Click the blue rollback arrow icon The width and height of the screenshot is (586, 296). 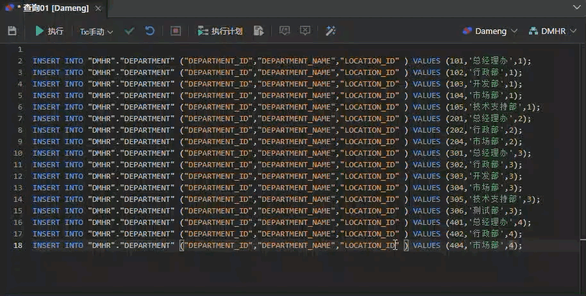[149, 31]
